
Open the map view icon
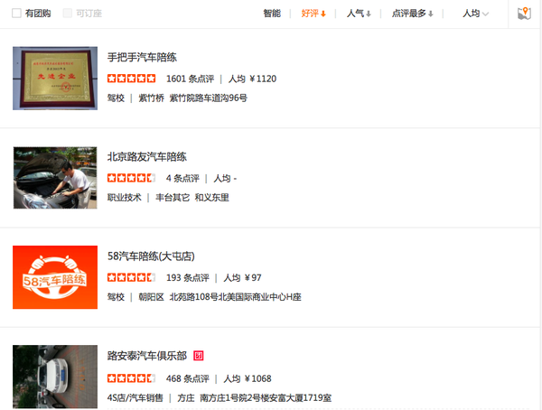[524, 14]
